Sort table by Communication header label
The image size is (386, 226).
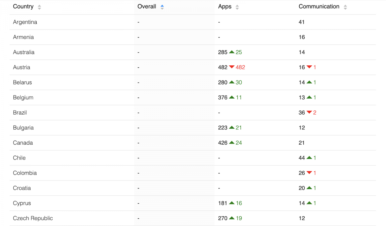[319, 7]
